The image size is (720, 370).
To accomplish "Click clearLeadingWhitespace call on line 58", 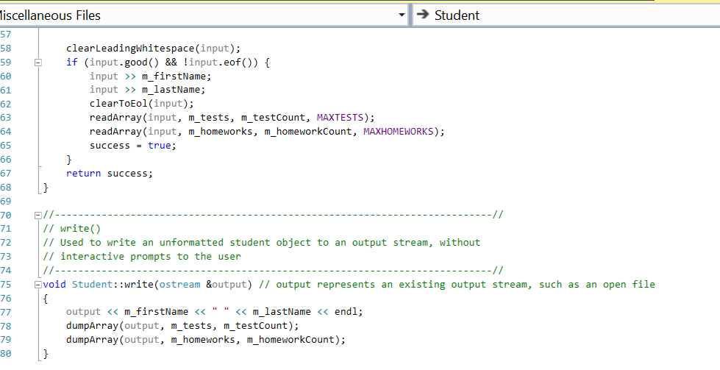I will pyautogui.click(x=154, y=49).
